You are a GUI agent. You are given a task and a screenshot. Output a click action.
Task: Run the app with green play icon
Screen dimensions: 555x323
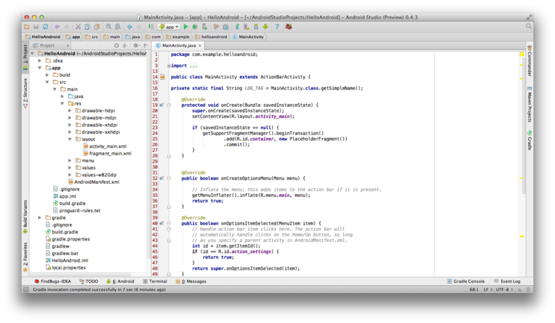tap(185, 26)
